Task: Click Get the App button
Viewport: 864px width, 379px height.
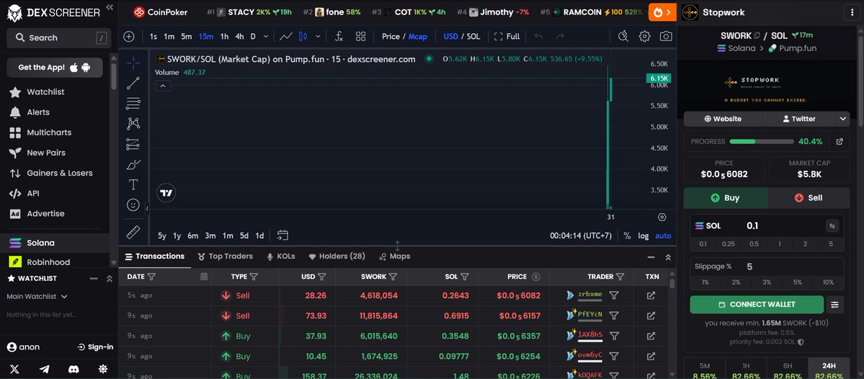Action: 55,67
